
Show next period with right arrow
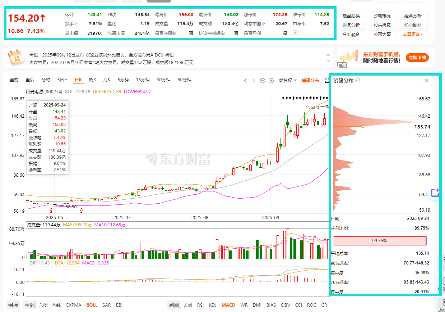coord(254,81)
